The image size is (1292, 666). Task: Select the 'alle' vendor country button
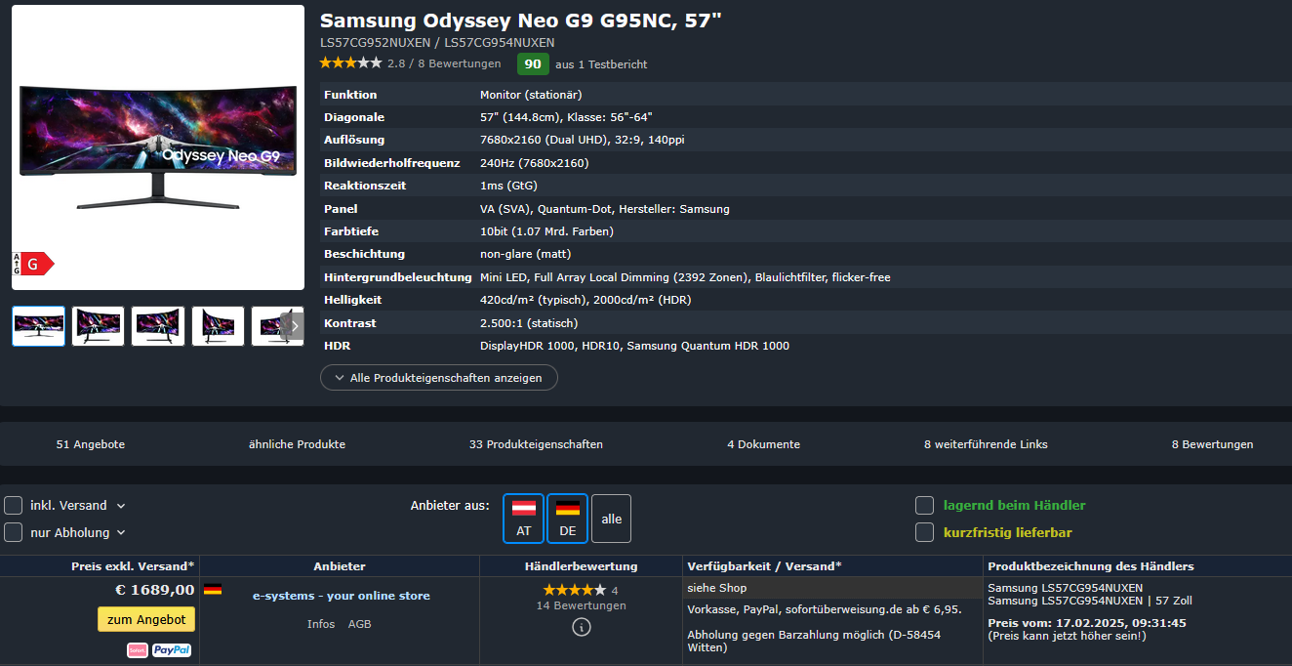pos(611,519)
